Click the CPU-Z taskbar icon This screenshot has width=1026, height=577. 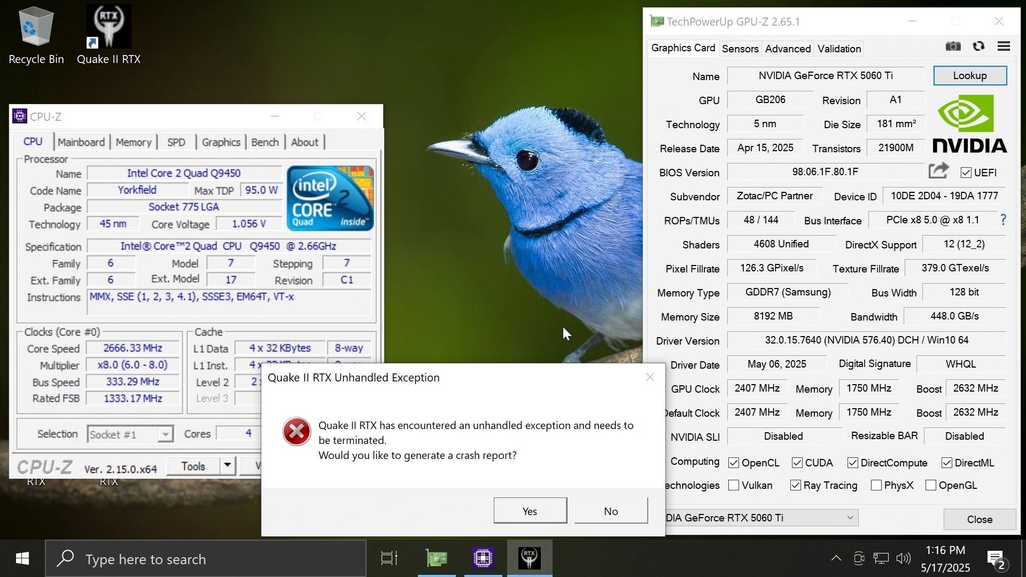pos(483,558)
